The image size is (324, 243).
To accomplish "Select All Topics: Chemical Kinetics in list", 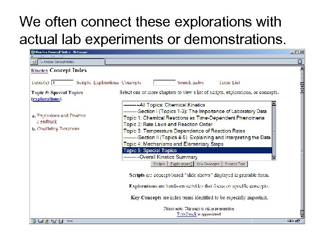I will point(197,105).
